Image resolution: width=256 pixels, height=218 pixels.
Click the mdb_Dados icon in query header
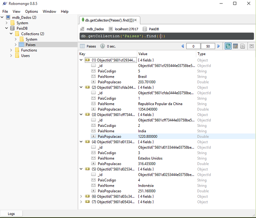pyautogui.click(x=82, y=29)
